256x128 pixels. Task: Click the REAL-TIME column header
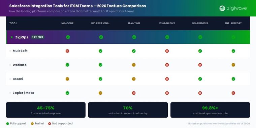click(134, 23)
